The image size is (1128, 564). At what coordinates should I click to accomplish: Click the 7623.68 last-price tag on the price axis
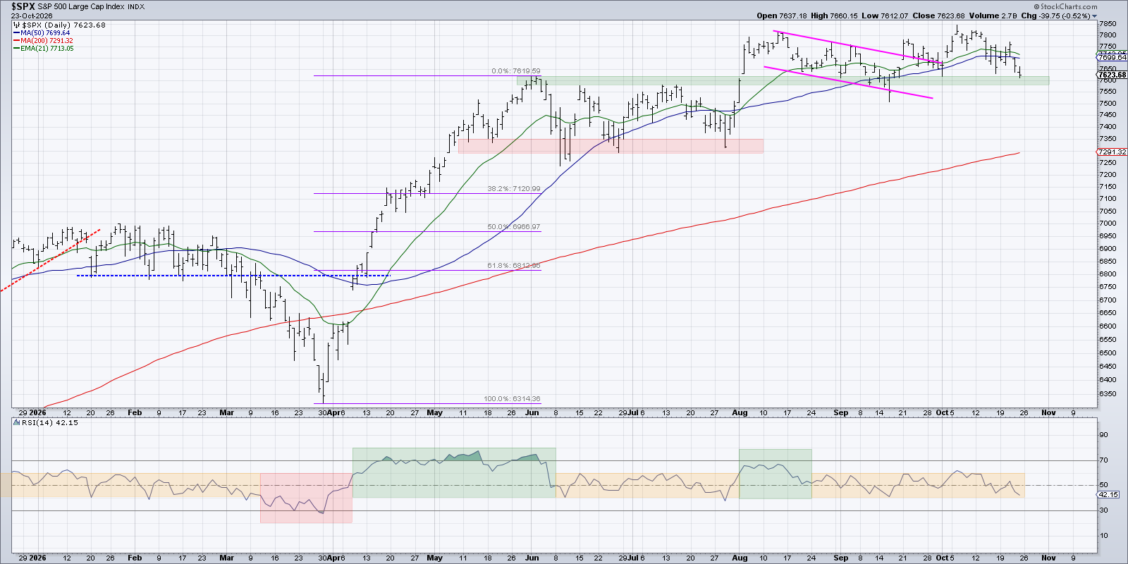coord(1112,75)
